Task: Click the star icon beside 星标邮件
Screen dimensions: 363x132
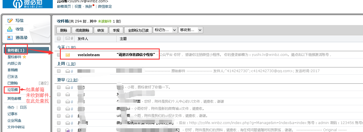Action: click(24, 57)
